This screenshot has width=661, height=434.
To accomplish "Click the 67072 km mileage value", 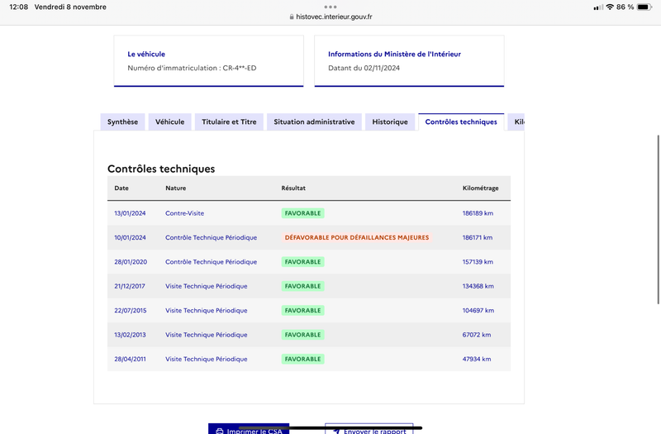I will [477, 335].
